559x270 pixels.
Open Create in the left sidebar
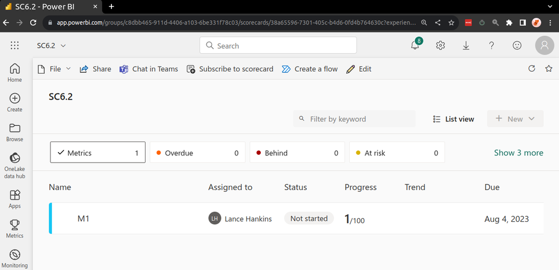[x=15, y=103]
